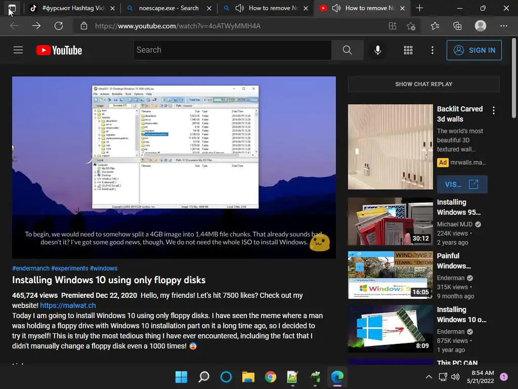The height and width of the screenshot is (389, 518).
Task: Click SHOW CHAT REPLAY
Action: 424,84
